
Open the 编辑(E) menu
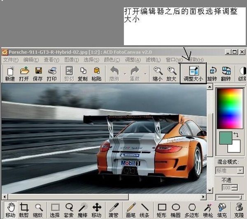tap(31, 60)
